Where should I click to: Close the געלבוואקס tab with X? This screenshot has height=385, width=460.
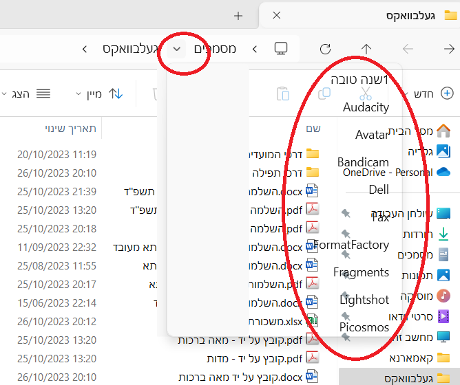coord(277,15)
